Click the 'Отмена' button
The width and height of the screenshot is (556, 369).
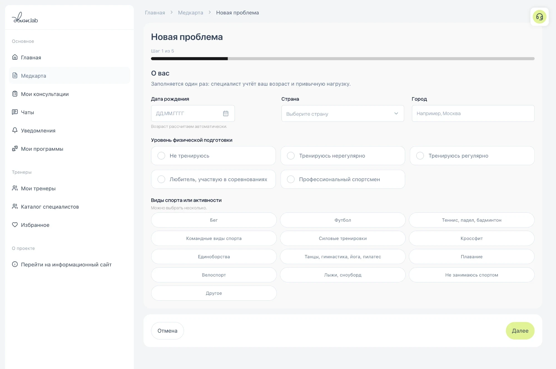[167, 331]
